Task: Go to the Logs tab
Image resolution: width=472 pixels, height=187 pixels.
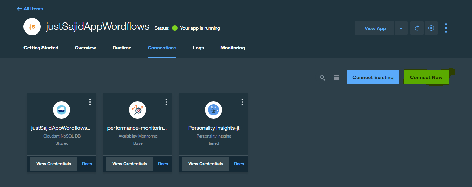Action: point(198,48)
